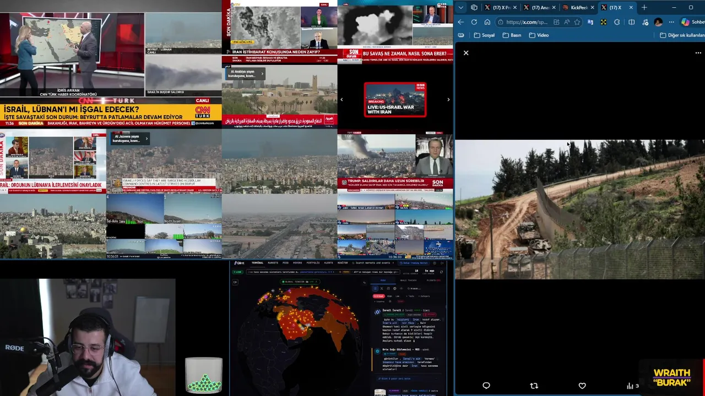Screen dimensions: 705x396
Task: Expand the browser tab search dropdown
Action: coord(461,8)
